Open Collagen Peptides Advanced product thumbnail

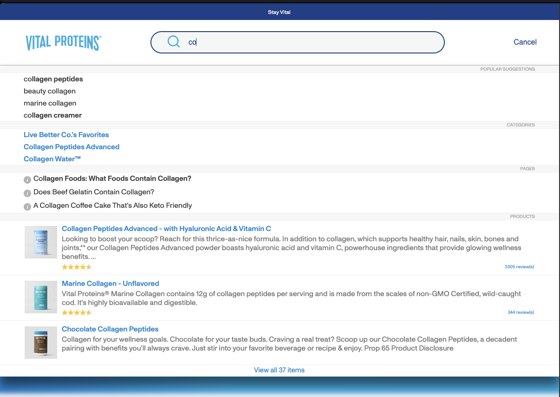41,242
